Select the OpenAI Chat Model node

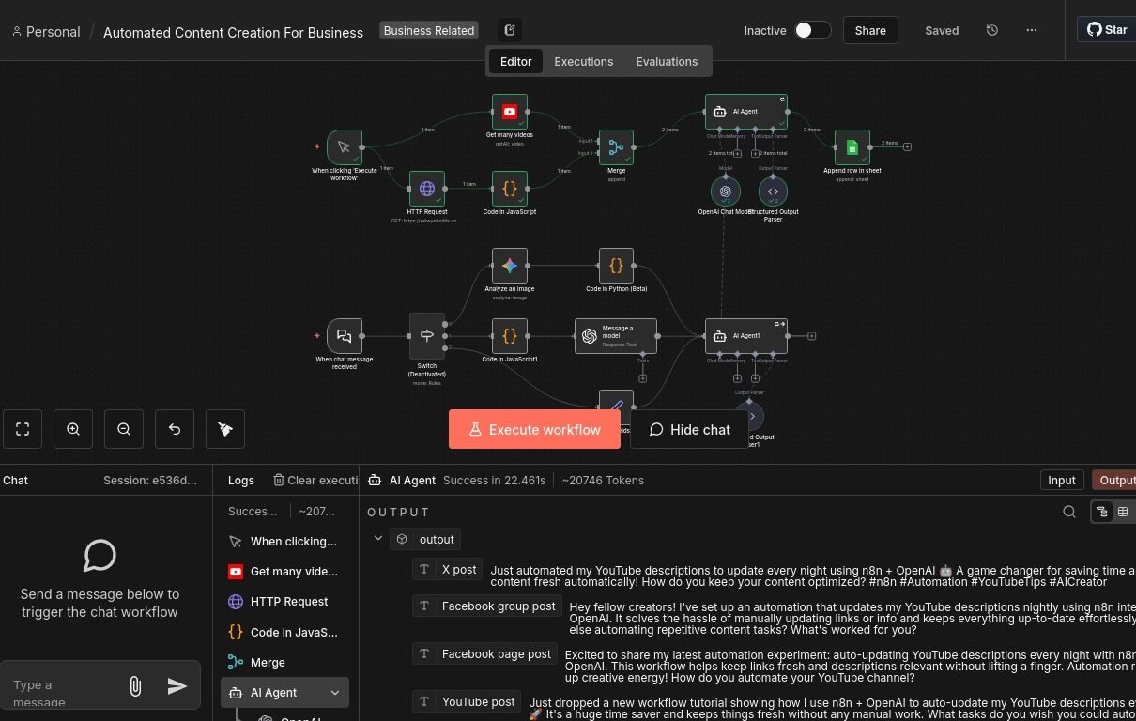(x=725, y=191)
